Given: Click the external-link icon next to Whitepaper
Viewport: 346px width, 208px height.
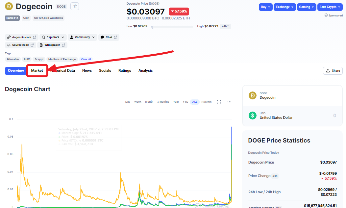Looking at the screenshot, I should tap(63, 45).
